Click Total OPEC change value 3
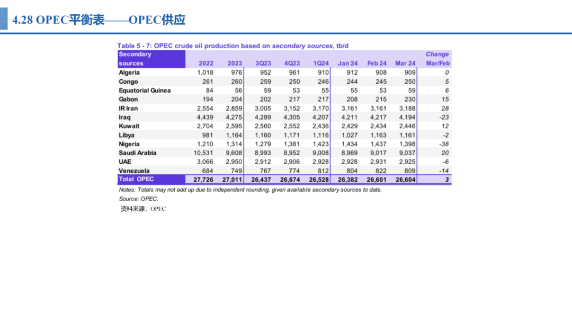Image resolution: width=572 pixels, height=322 pixels. pyautogui.click(x=447, y=180)
